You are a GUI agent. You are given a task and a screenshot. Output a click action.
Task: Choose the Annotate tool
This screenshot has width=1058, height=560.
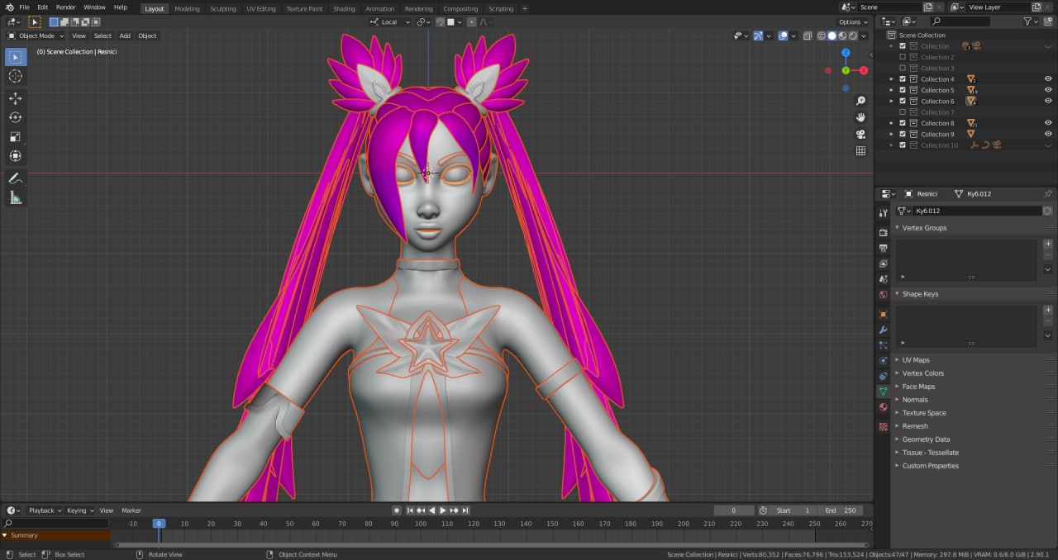[15, 178]
